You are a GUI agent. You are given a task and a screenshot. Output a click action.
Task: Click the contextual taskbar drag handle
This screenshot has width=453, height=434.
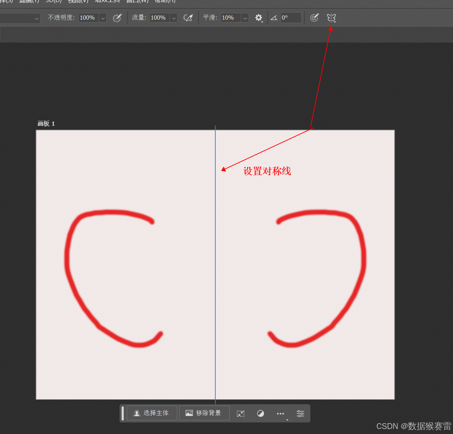click(123, 413)
